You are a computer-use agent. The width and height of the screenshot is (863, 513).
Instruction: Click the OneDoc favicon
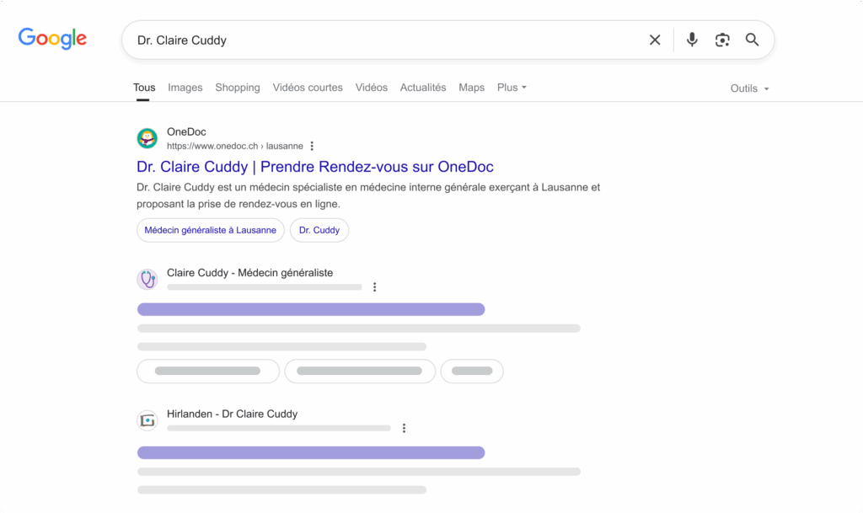[147, 138]
